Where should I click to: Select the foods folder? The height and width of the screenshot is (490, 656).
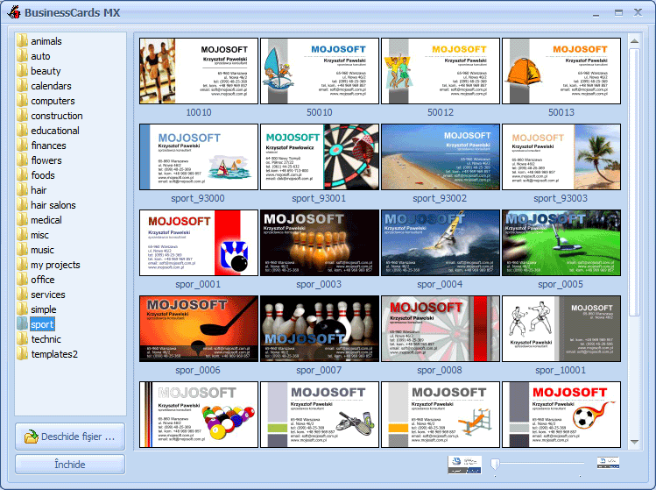[x=43, y=175]
